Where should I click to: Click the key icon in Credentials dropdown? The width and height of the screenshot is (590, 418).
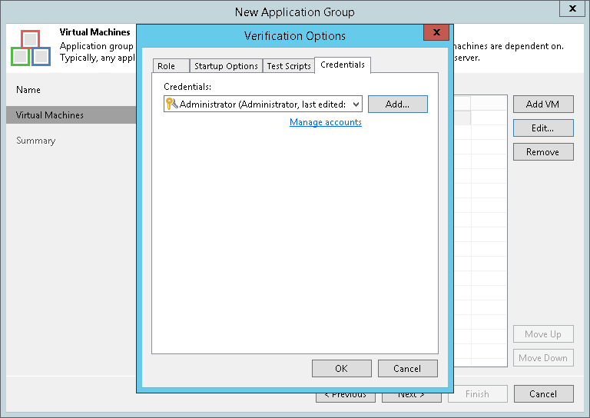(171, 104)
